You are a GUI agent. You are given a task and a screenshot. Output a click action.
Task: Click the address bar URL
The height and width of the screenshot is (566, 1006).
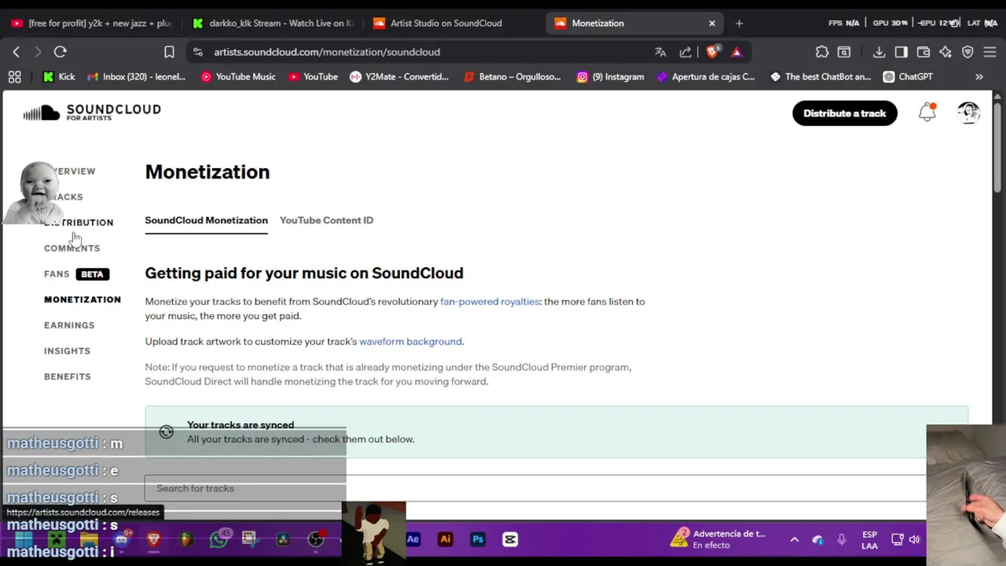[x=327, y=52]
